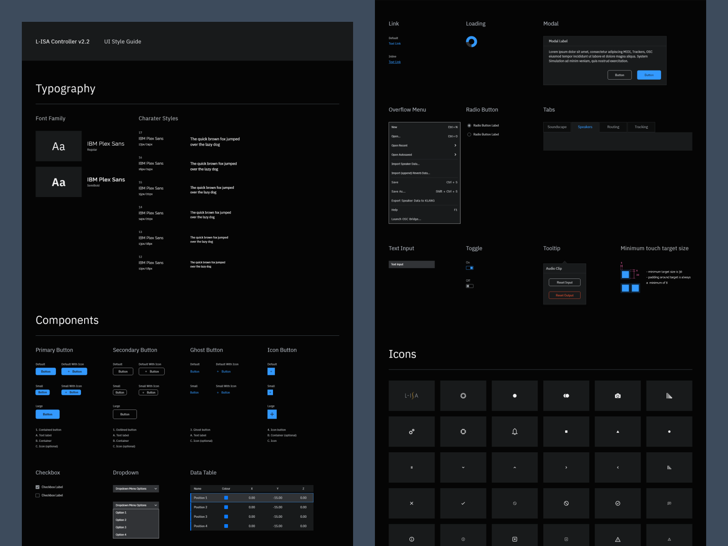Expand the Open Recent submenu arrow
The image size is (728, 546).
[455, 146]
